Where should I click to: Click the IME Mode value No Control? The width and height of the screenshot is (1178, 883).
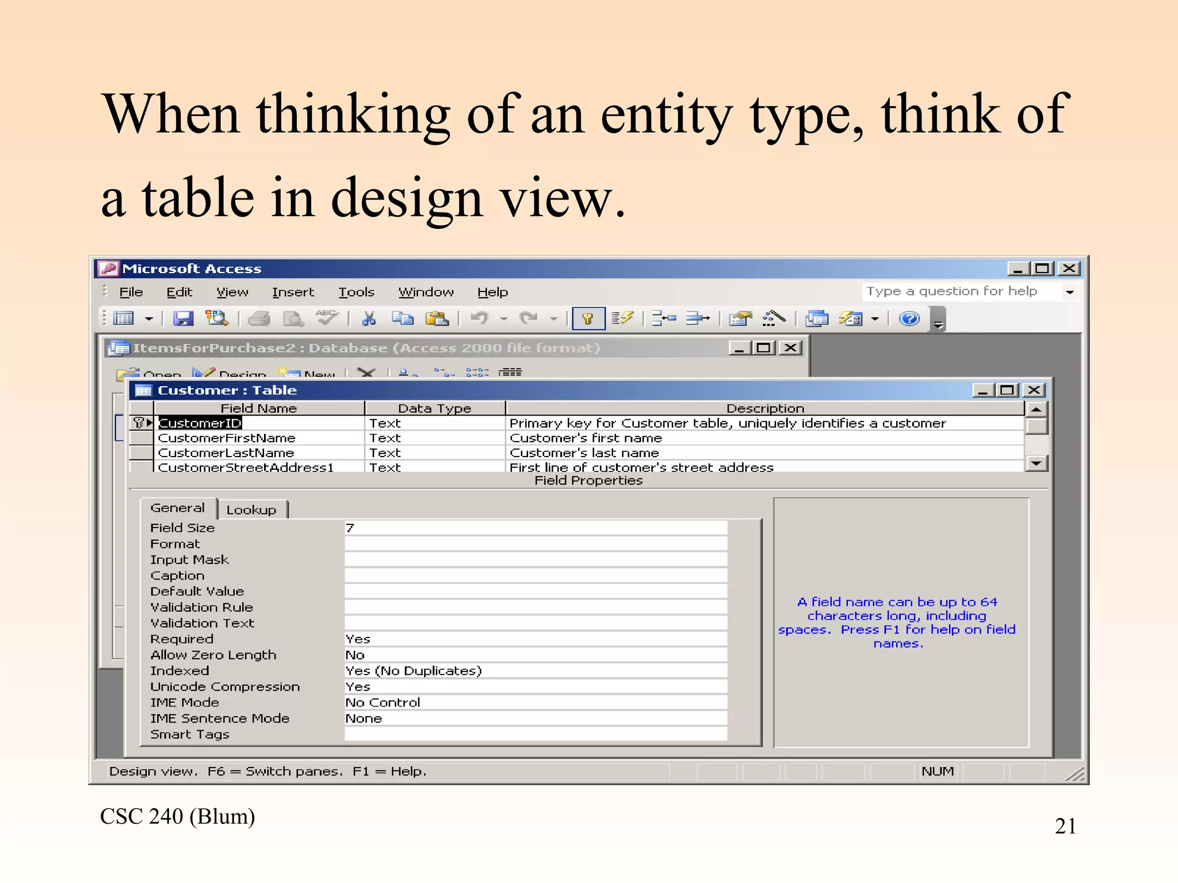536,702
